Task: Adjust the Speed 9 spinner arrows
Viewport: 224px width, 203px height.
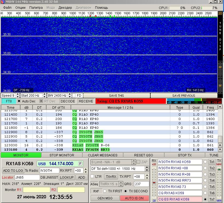Action: (x=18, y=95)
